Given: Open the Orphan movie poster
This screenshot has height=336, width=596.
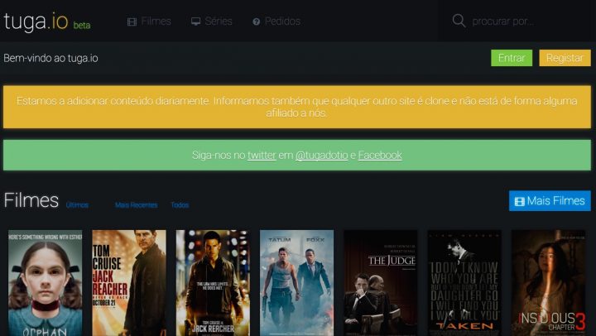Looking at the screenshot, I should pyautogui.click(x=46, y=283).
